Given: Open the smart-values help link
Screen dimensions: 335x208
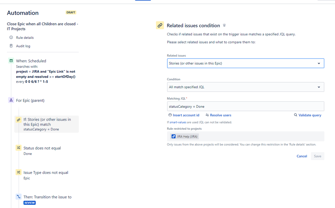Looking at the screenshot, I should [x=178, y=122].
